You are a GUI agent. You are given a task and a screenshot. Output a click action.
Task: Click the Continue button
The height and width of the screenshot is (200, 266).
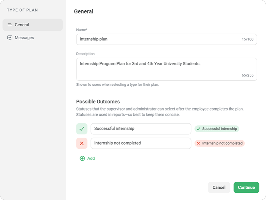pyautogui.click(x=246, y=187)
